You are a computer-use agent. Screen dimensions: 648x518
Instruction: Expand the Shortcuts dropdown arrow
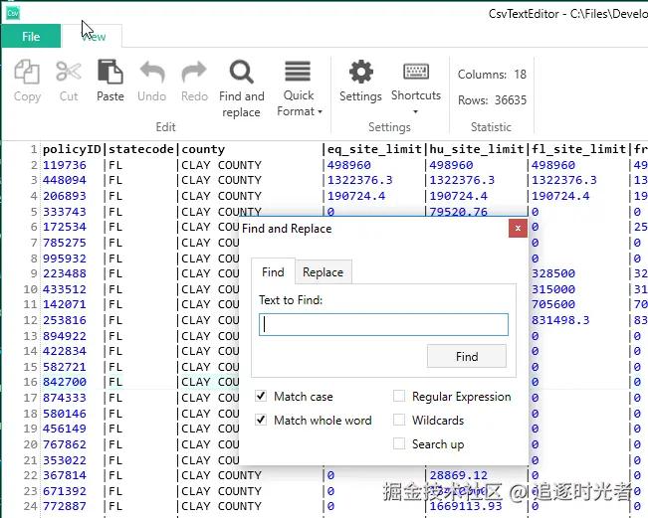point(416,112)
